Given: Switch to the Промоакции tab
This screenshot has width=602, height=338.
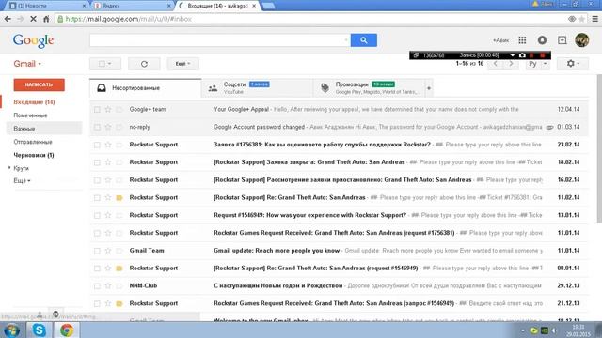Looking at the screenshot, I should click(370, 88).
